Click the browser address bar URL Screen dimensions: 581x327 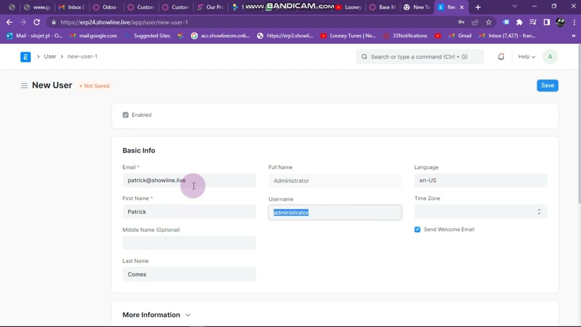(124, 22)
